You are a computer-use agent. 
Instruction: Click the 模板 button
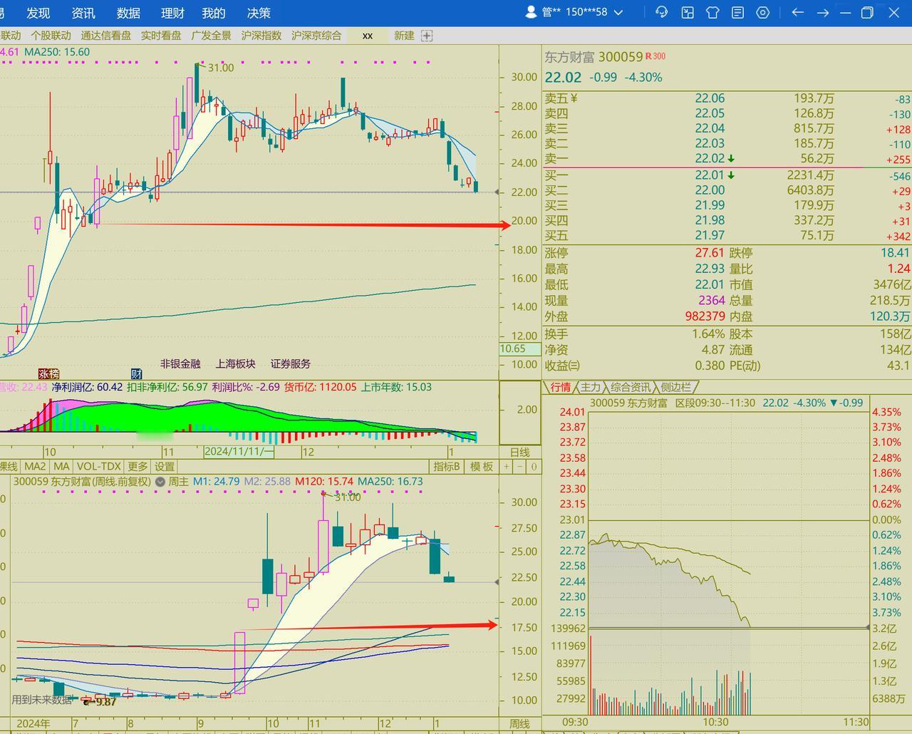(x=482, y=467)
